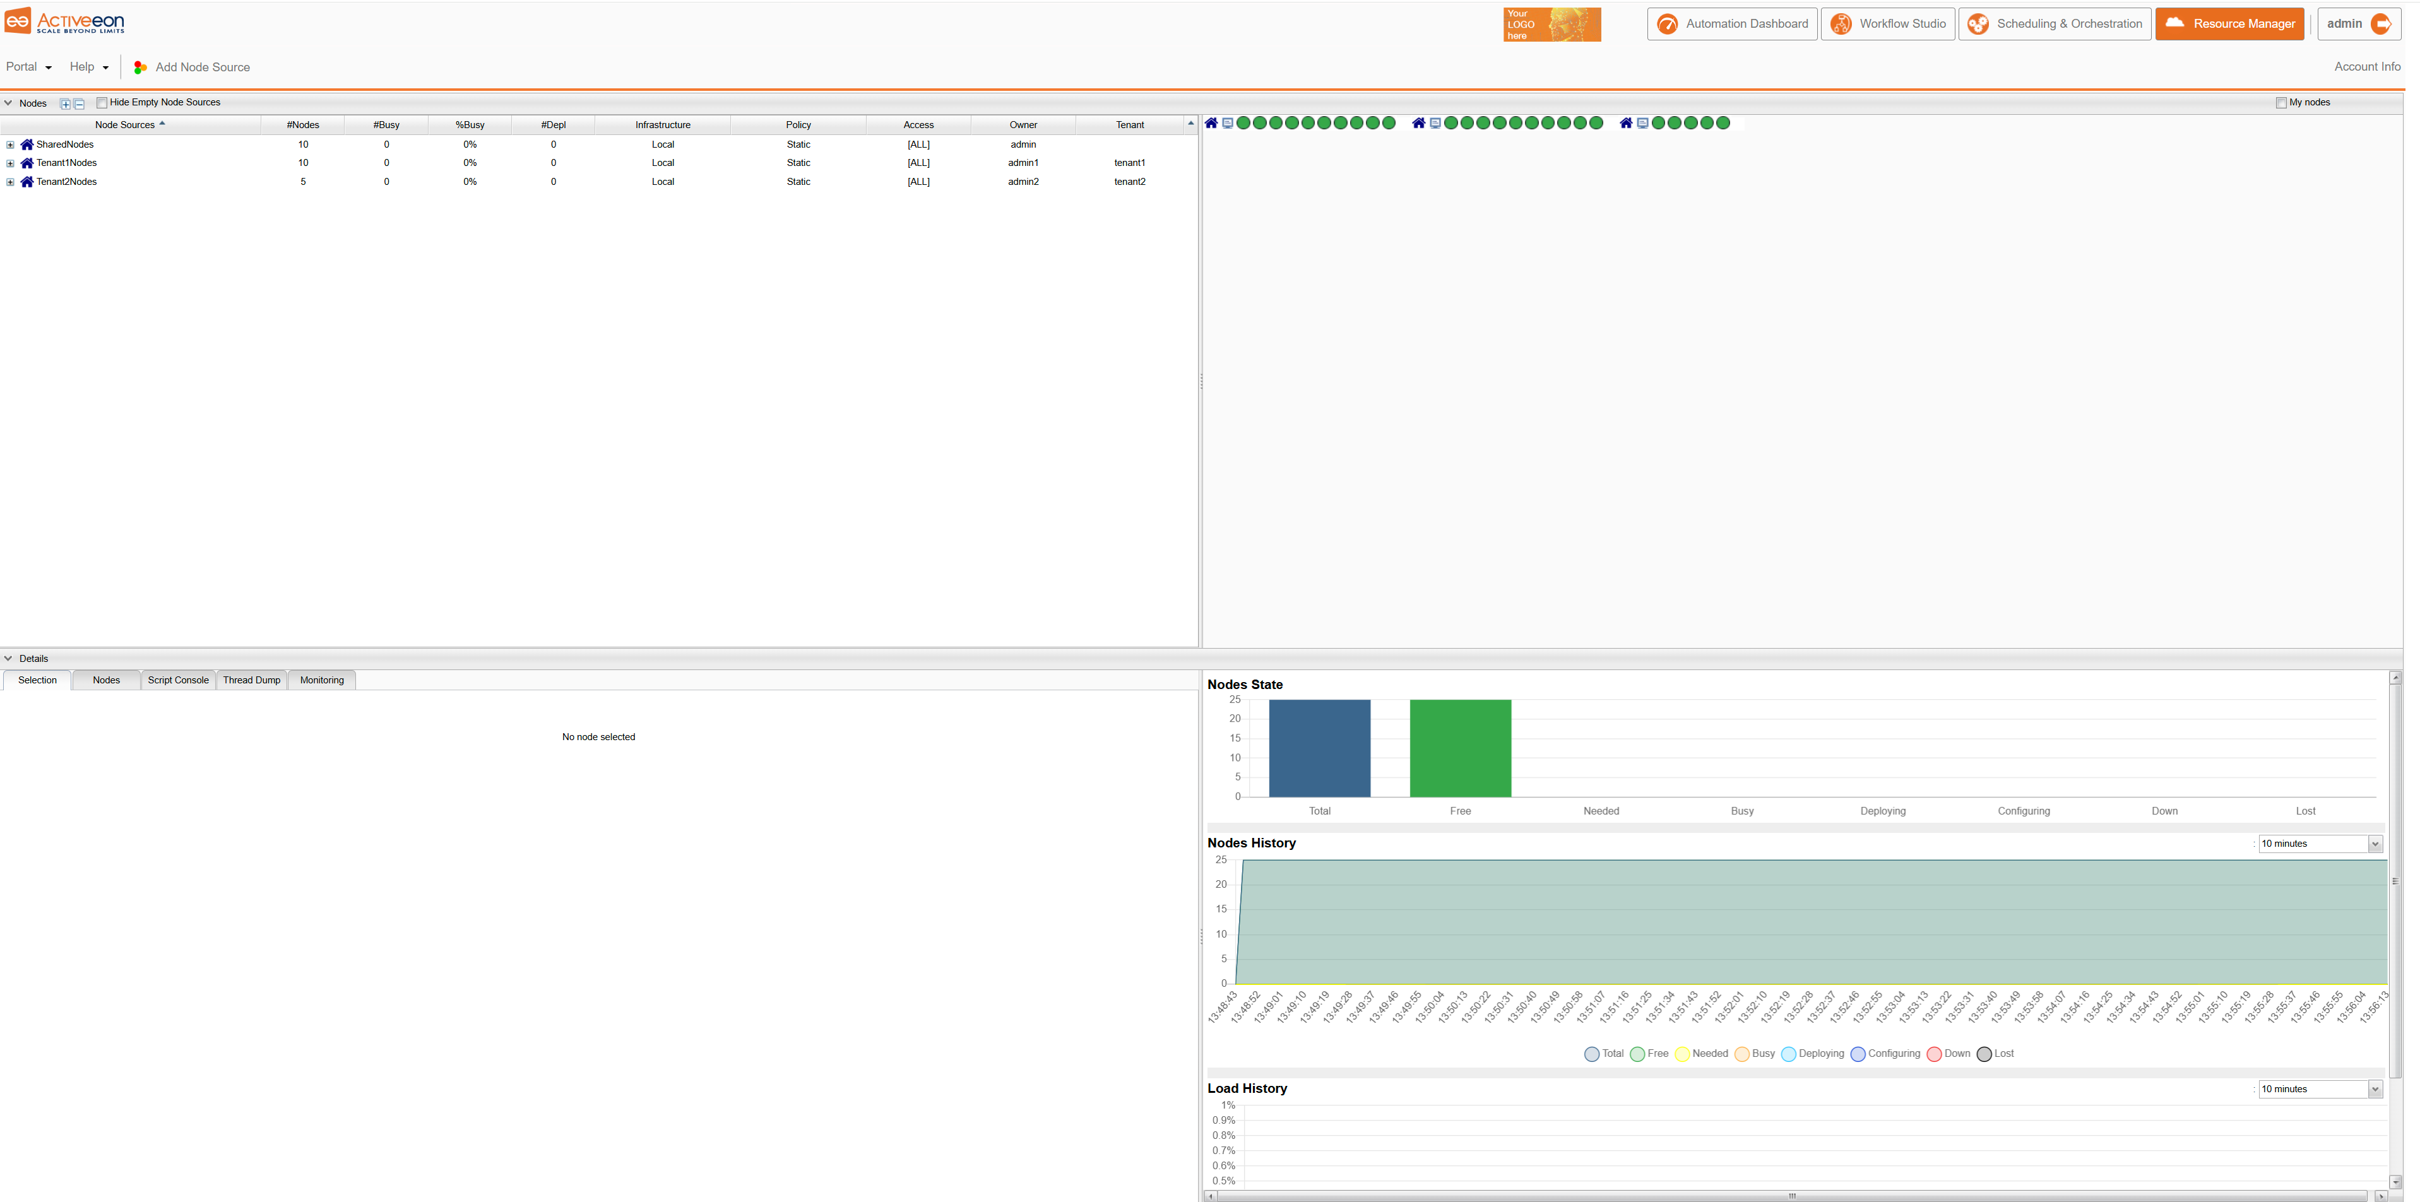Switch to the Selection tab
This screenshot has height=1202, width=2420.
pyautogui.click(x=38, y=681)
